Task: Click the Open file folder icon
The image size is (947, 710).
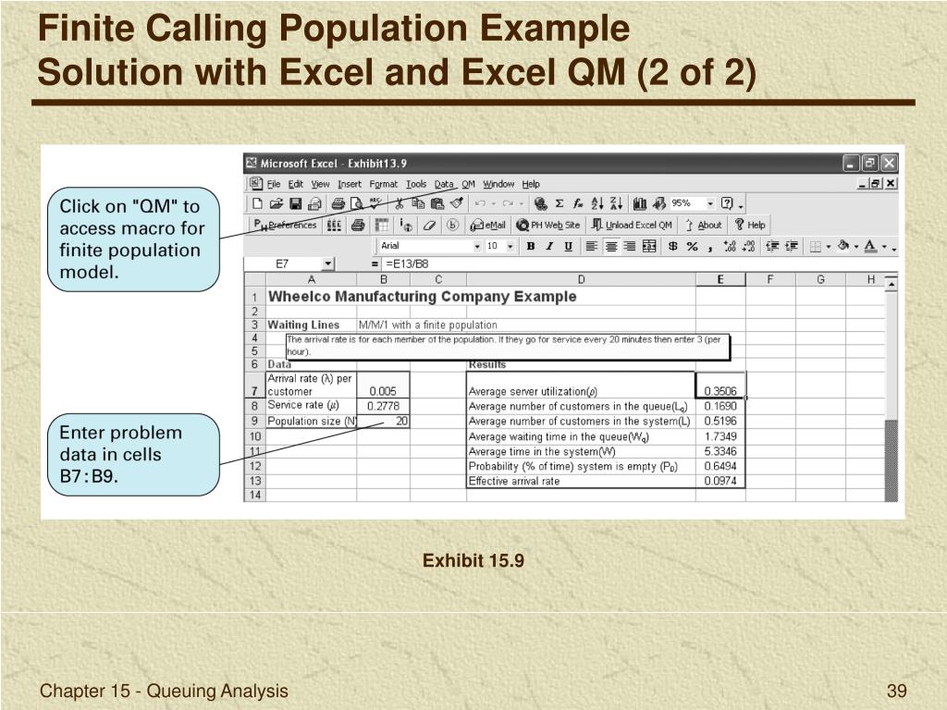Action: point(277,203)
